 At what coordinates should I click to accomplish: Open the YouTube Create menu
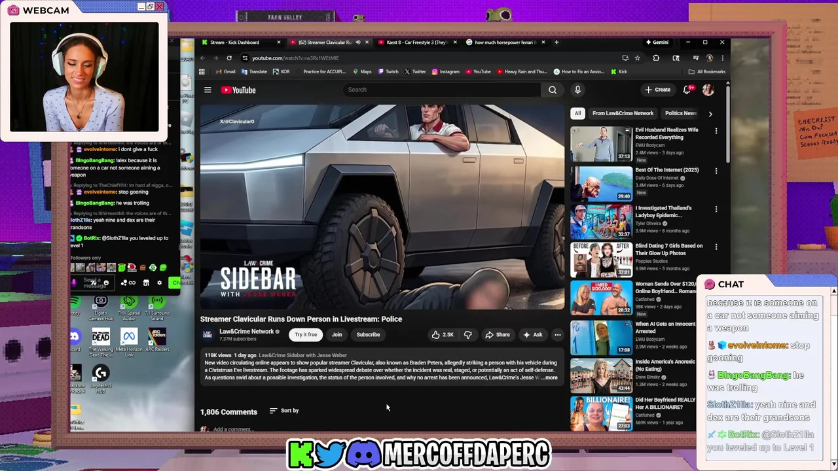(x=657, y=90)
